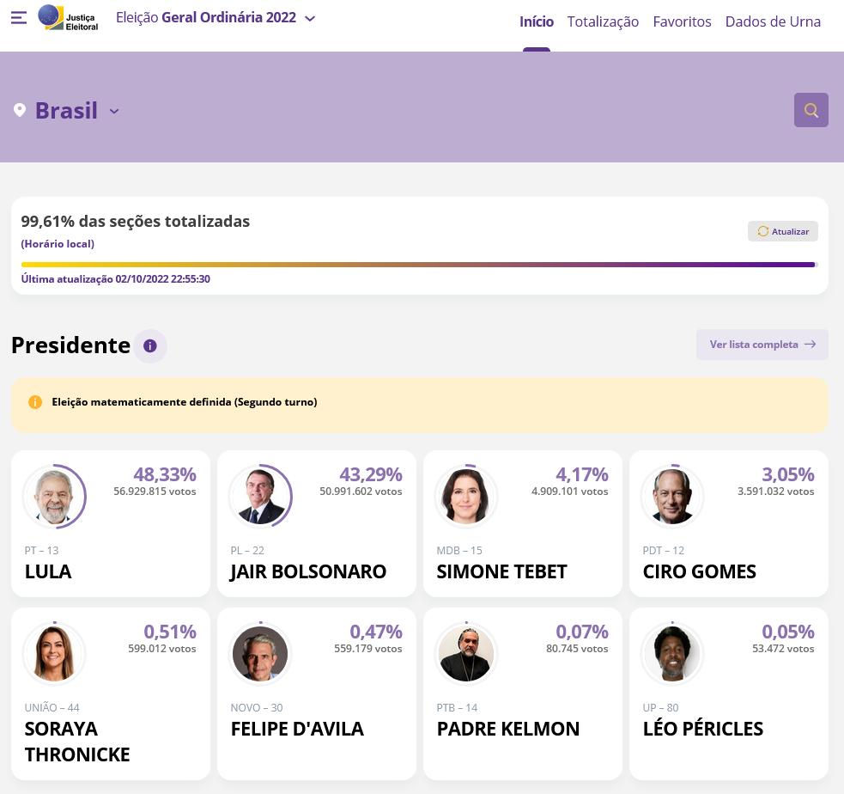Click the 3,05% percentage

pyautogui.click(x=788, y=474)
